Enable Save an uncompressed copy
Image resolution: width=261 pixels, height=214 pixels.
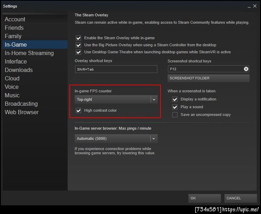coord(175,115)
